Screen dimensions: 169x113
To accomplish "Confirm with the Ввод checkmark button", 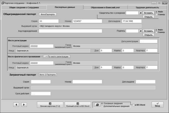I will [x=158, y=105].
